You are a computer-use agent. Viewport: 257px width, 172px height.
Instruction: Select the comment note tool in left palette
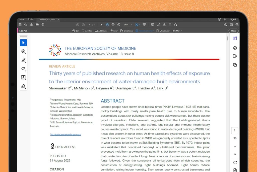coord(23,51)
